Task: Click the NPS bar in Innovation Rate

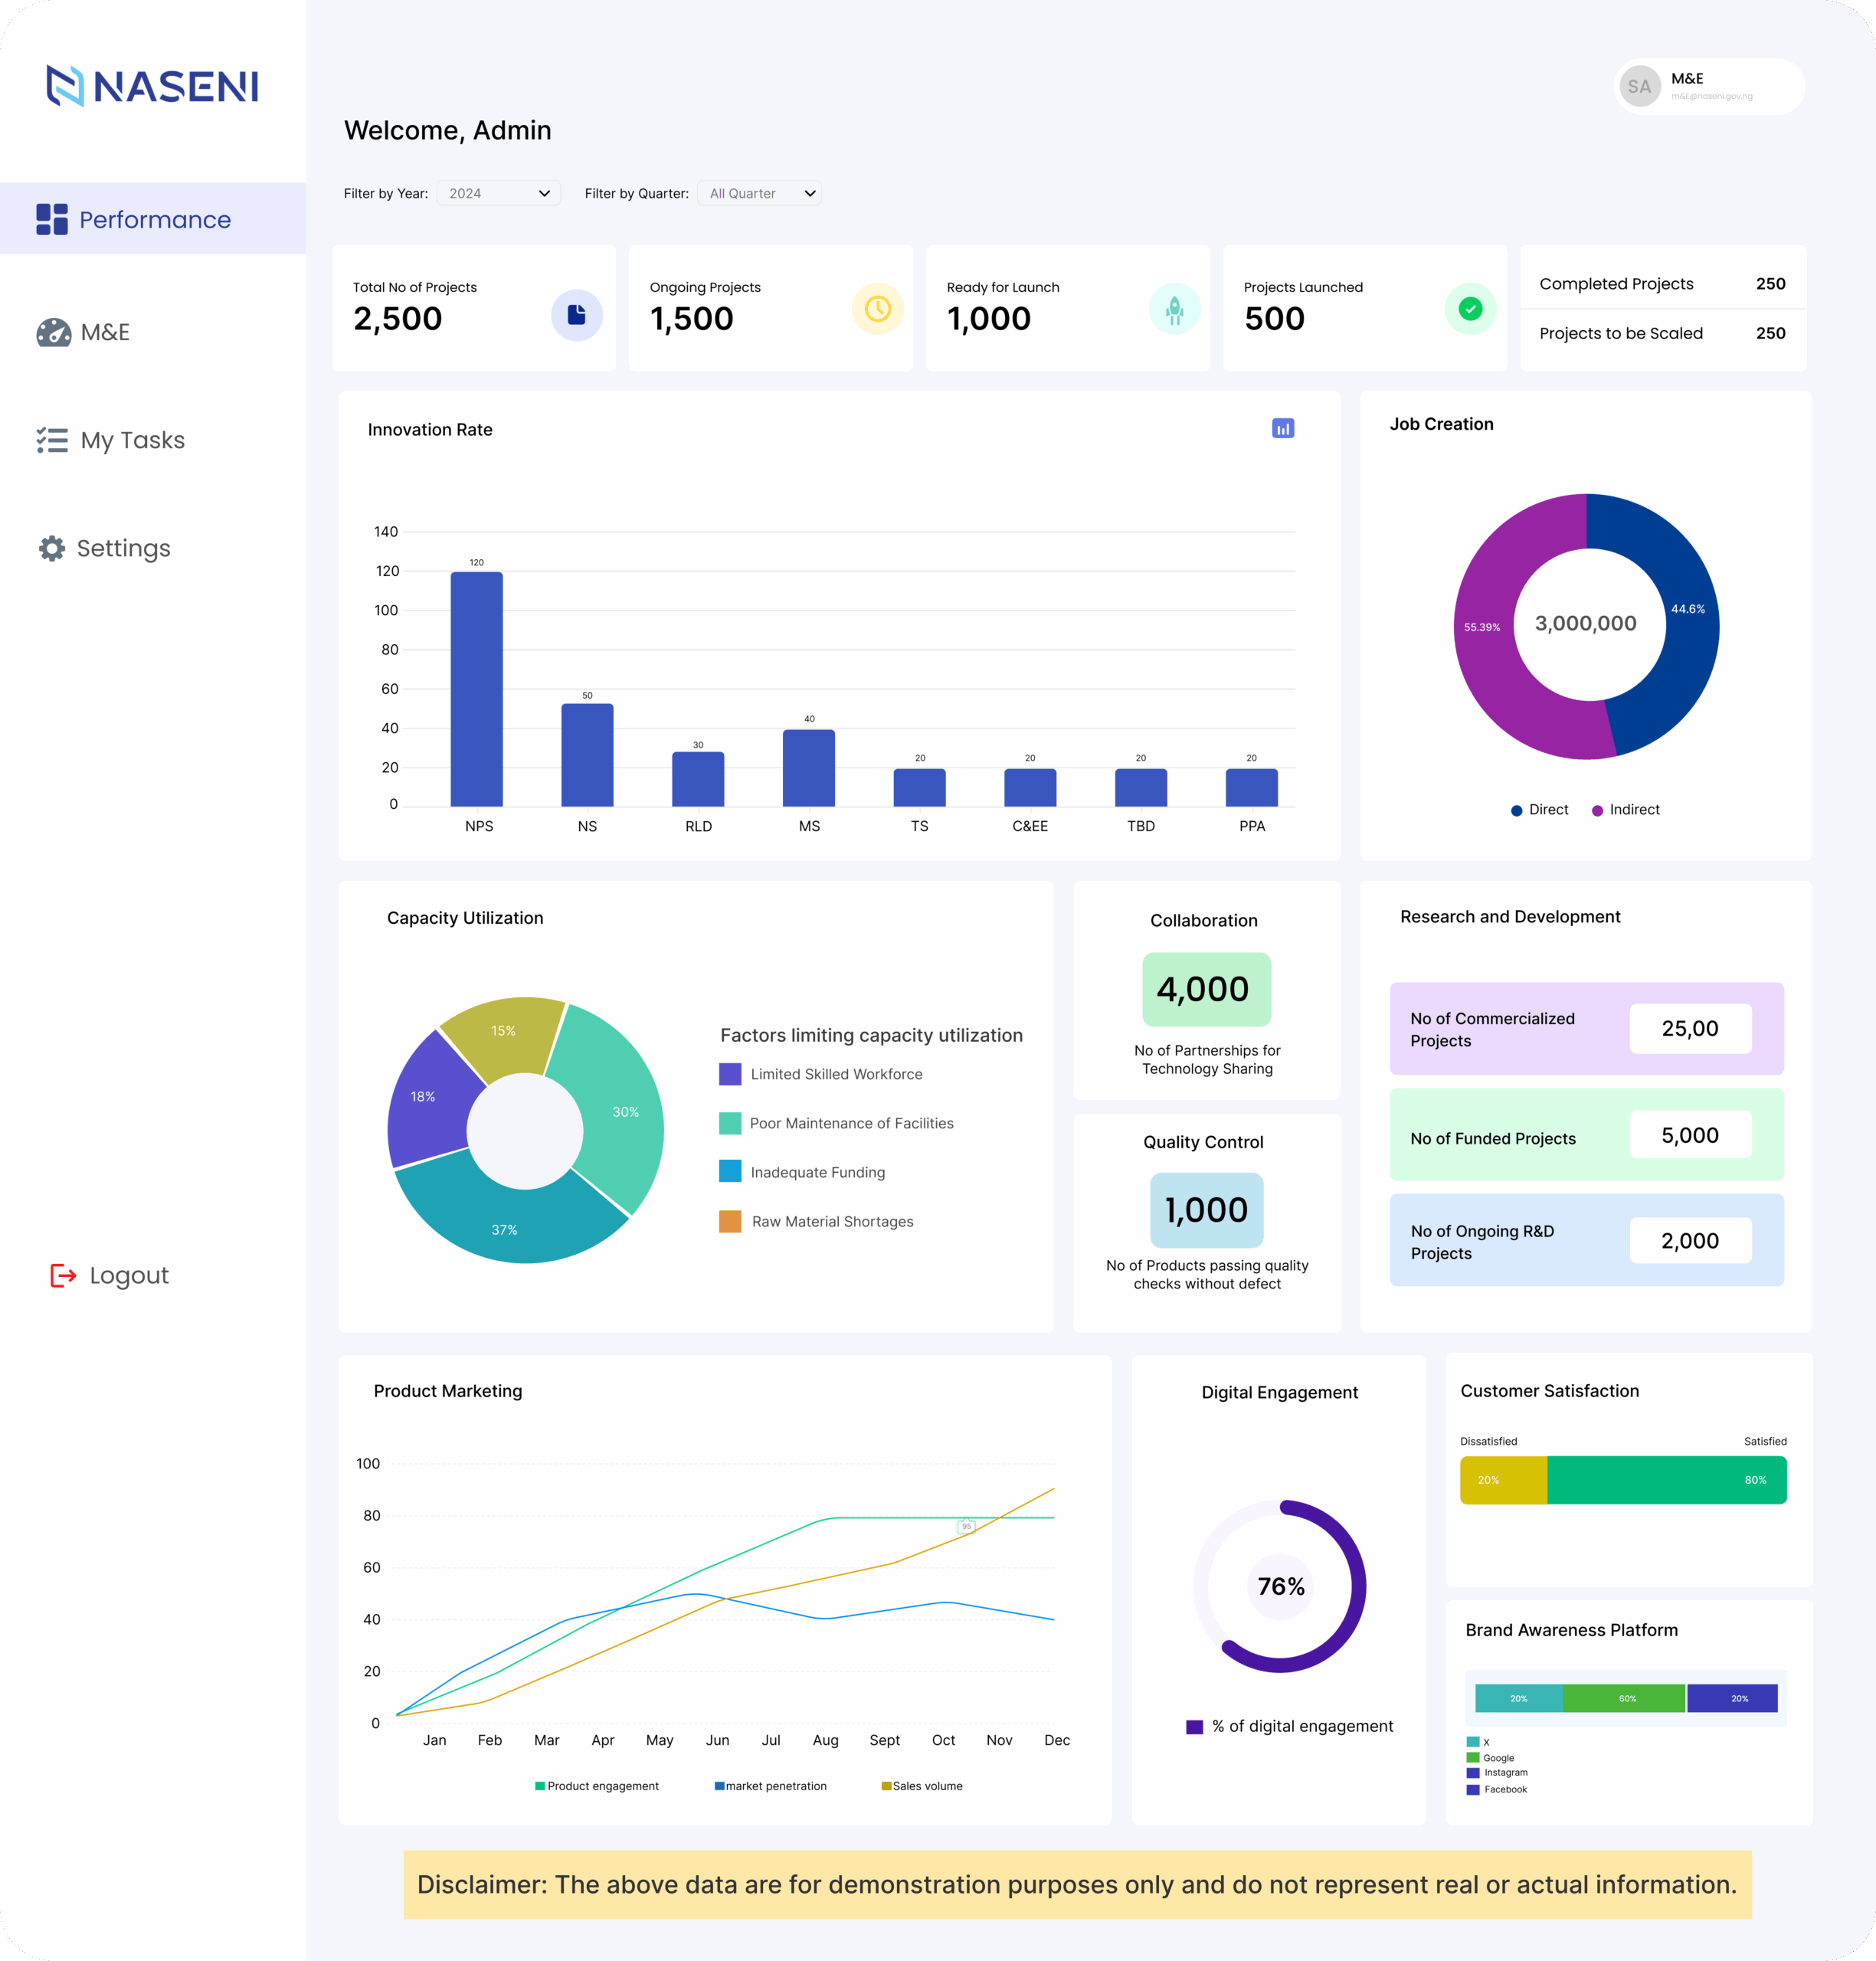Action: coord(476,689)
